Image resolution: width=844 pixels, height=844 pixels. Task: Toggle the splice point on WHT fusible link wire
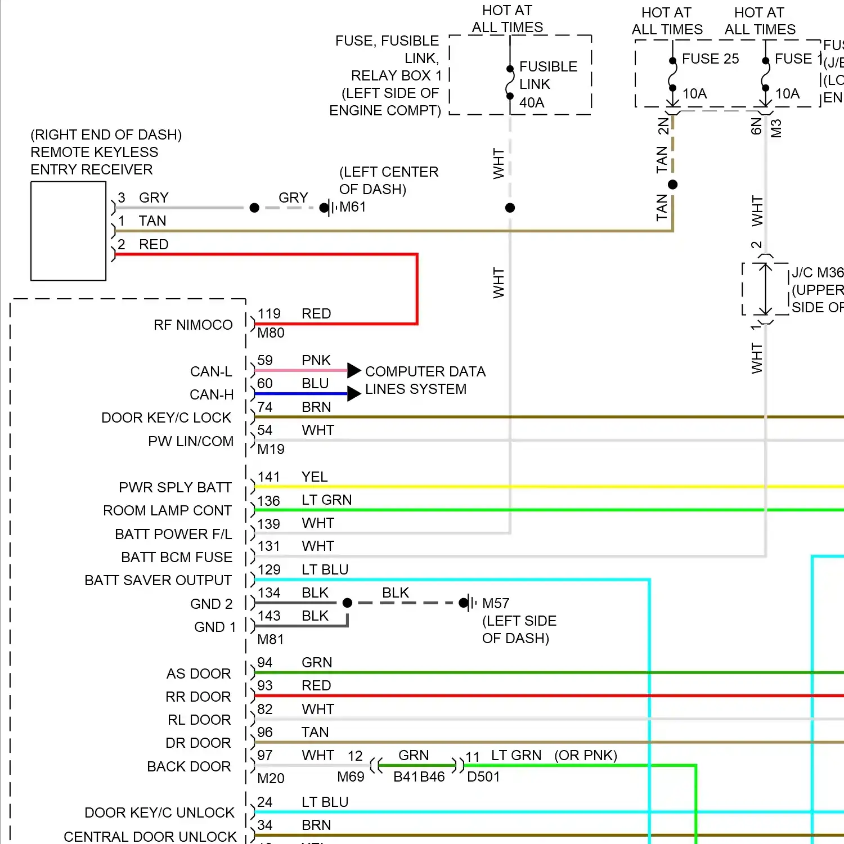(509, 208)
